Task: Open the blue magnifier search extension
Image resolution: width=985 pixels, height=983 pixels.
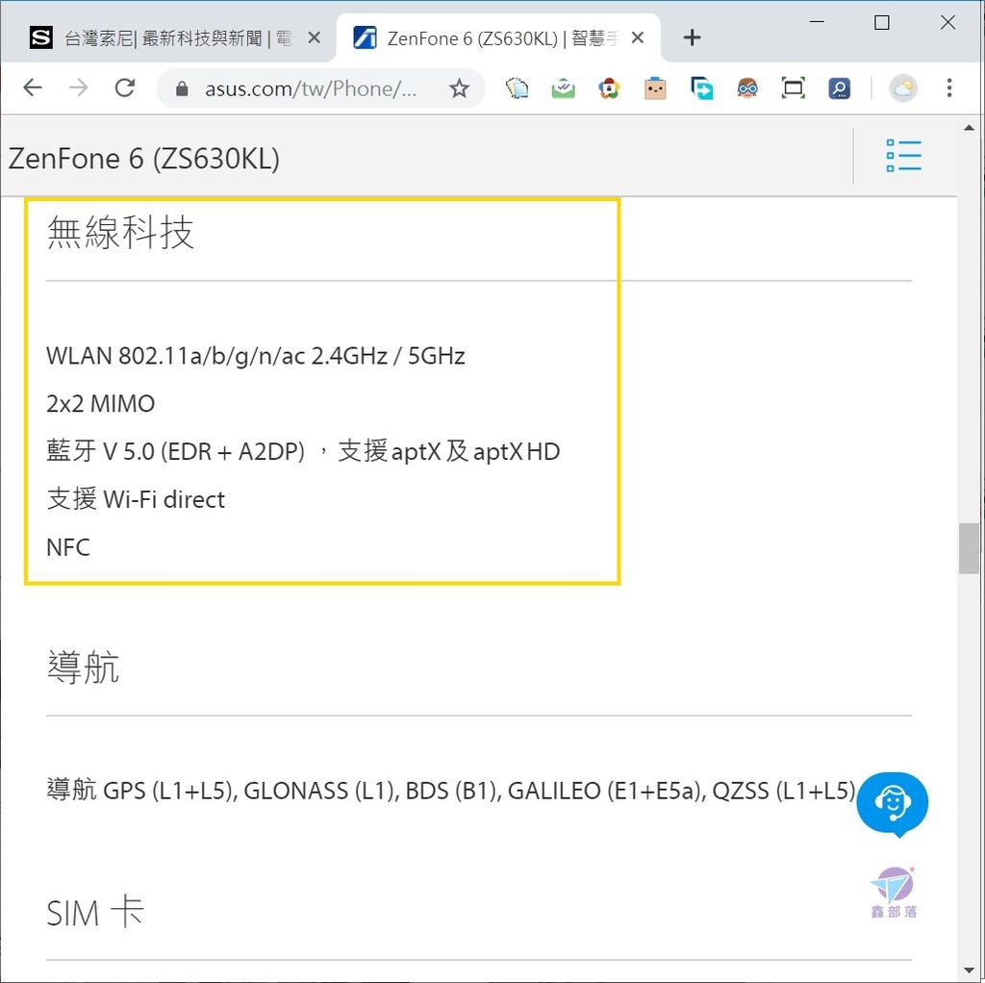Action: tap(839, 88)
